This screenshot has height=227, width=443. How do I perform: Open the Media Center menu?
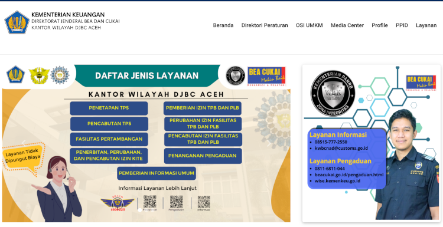347,25
